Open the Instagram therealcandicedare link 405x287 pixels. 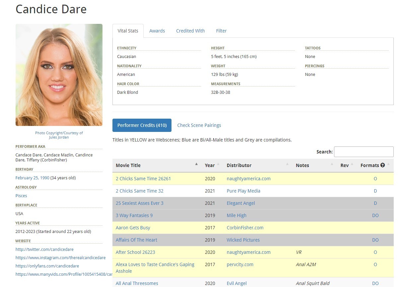[60, 258]
